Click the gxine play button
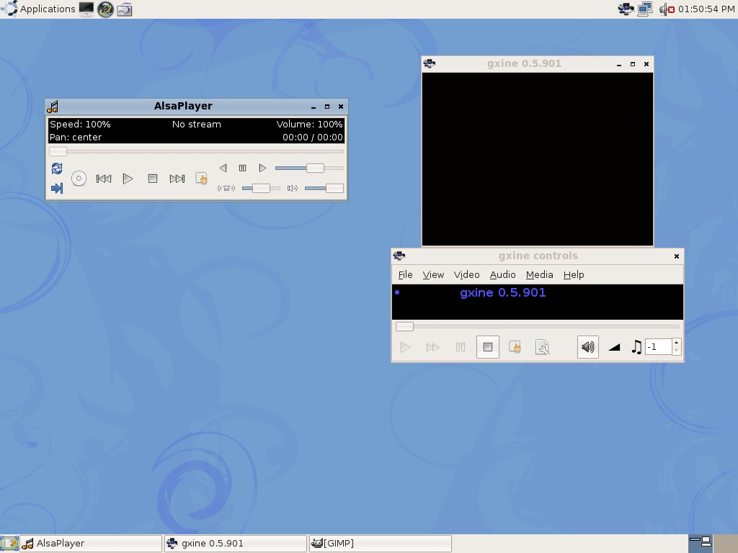The height and width of the screenshot is (553, 738). pos(405,347)
